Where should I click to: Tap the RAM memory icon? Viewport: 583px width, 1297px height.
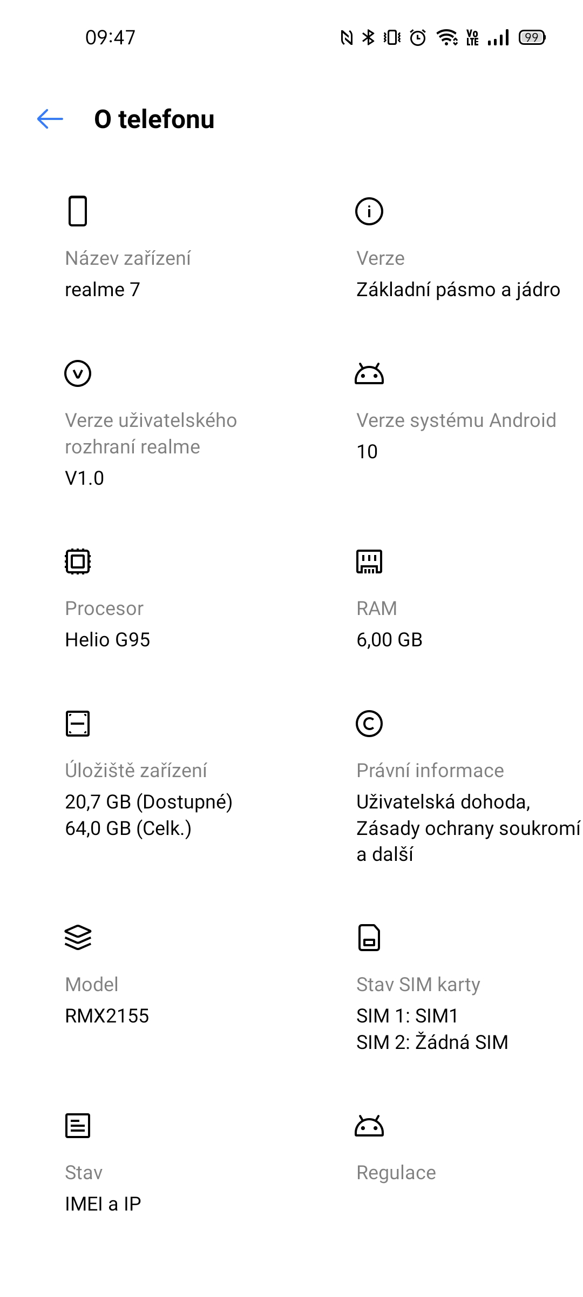click(x=369, y=561)
